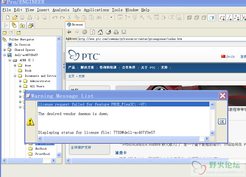Select In Session in Folder Navigator
Screen dimensions: 246x177
[x=22, y=45]
